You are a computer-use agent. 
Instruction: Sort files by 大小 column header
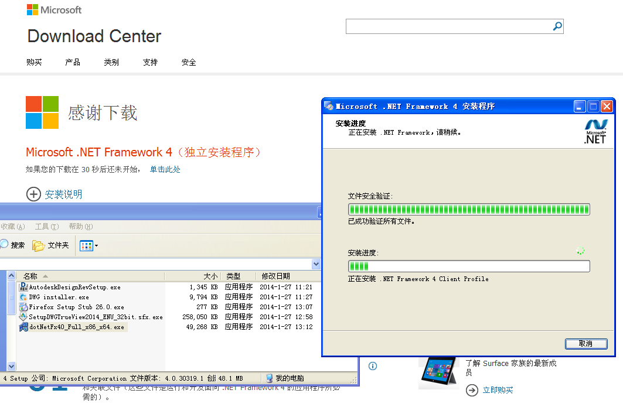(x=192, y=276)
